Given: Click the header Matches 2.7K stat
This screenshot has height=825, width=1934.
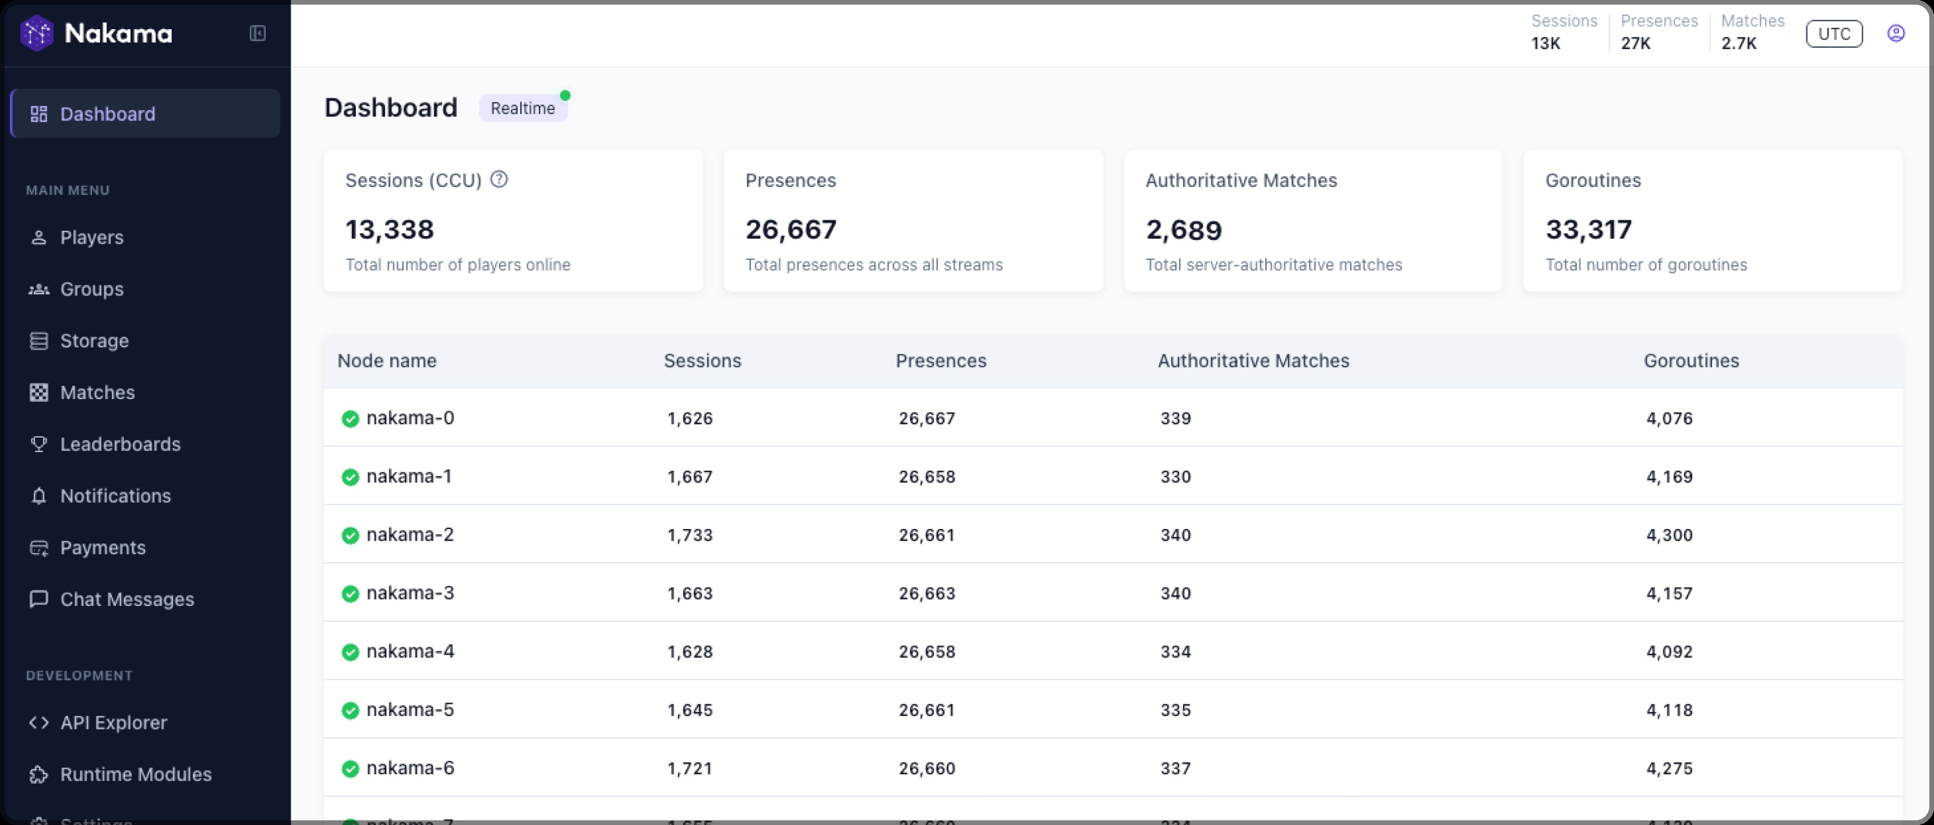Looking at the screenshot, I should pos(1752,32).
